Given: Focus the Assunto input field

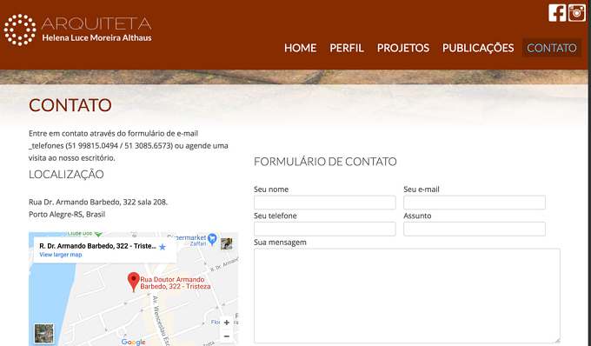Looking at the screenshot, I should (475, 229).
